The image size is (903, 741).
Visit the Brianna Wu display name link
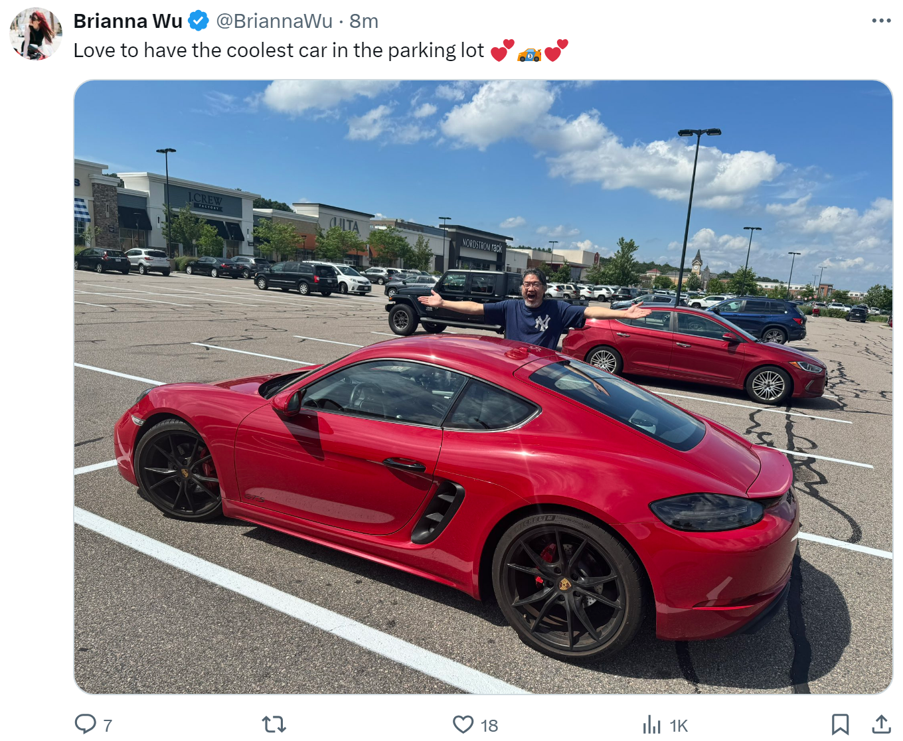click(x=127, y=21)
